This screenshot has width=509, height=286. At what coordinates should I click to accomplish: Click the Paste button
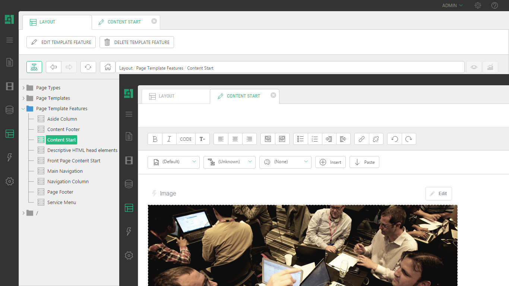pyautogui.click(x=364, y=162)
